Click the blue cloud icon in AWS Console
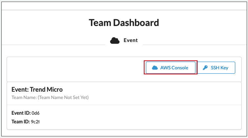This screenshot has height=138, width=248. 155,68
